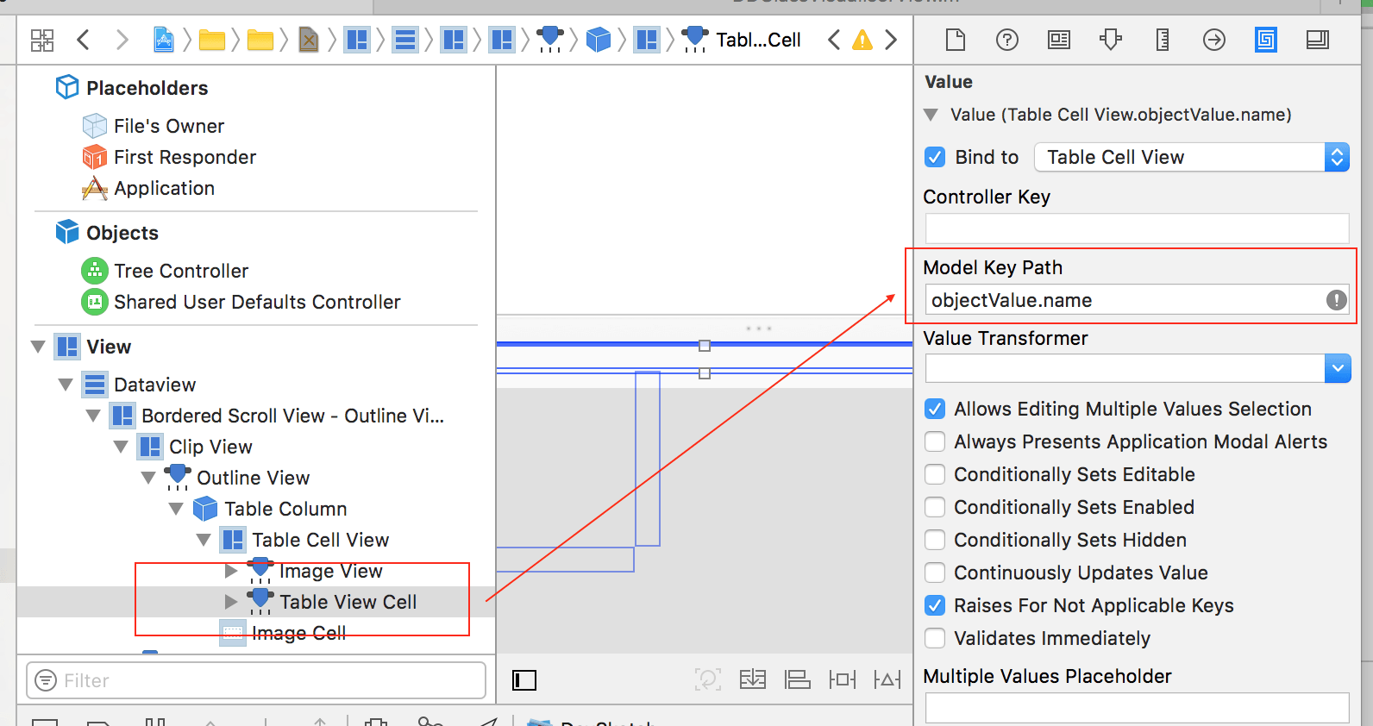The height and width of the screenshot is (726, 1373).
Task: Show the Attributes inspector
Action: click(x=1111, y=40)
